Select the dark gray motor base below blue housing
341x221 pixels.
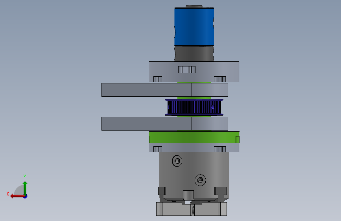click(194, 53)
